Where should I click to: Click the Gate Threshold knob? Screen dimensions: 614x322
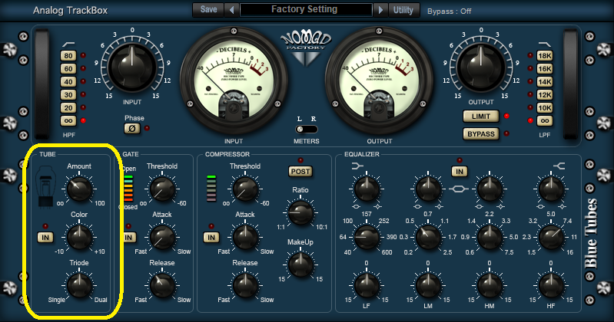[x=162, y=189]
